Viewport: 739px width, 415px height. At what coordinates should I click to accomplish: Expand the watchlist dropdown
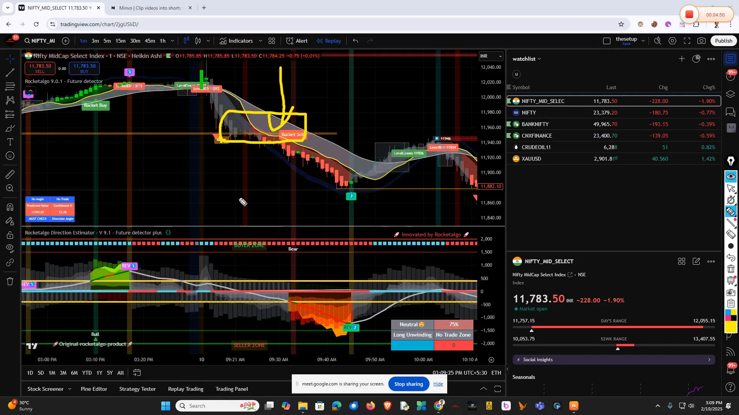click(539, 58)
